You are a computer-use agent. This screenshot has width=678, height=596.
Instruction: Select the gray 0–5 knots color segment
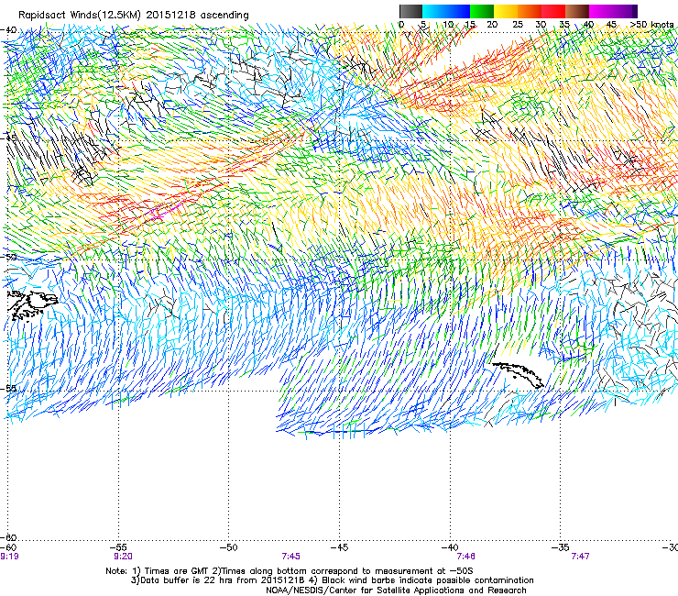(410, 11)
